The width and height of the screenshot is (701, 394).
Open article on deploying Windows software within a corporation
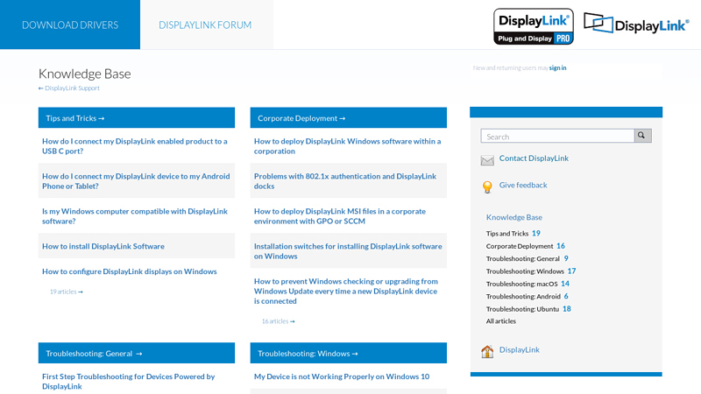347,146
